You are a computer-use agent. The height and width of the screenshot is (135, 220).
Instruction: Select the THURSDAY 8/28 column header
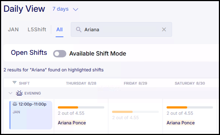pos(81,84)
